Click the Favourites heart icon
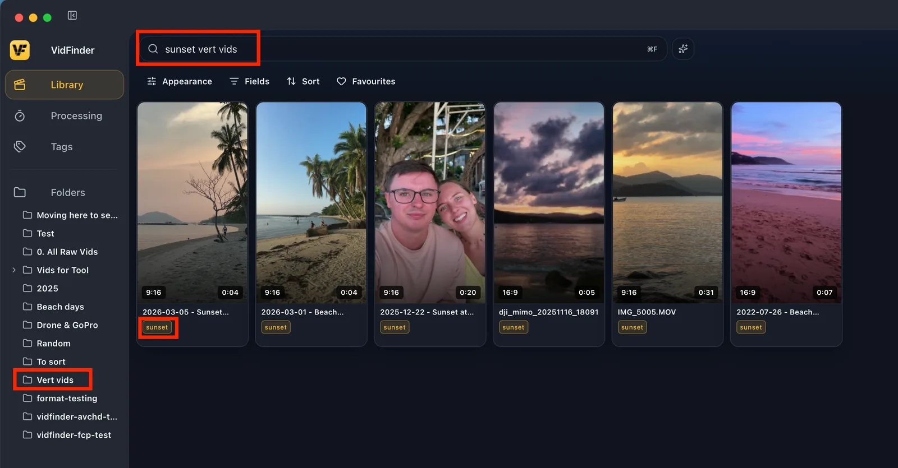This screenshot has width=898, height=468. tap(341, 81)
